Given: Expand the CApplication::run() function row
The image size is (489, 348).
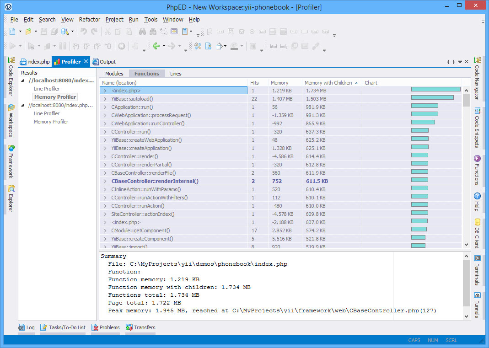Looking at the screenshot, I should (x=105, y=107).
